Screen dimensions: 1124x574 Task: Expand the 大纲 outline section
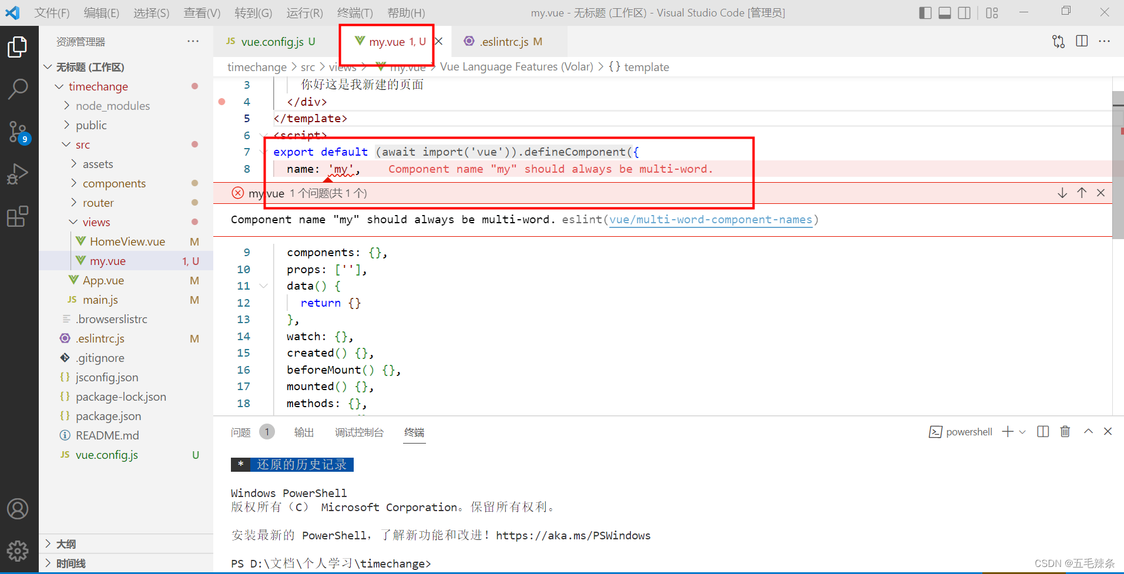(65, 543)
